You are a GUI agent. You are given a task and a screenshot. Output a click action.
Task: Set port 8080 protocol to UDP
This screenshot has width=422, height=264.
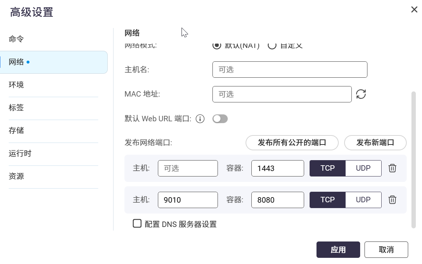pos(363,200)
